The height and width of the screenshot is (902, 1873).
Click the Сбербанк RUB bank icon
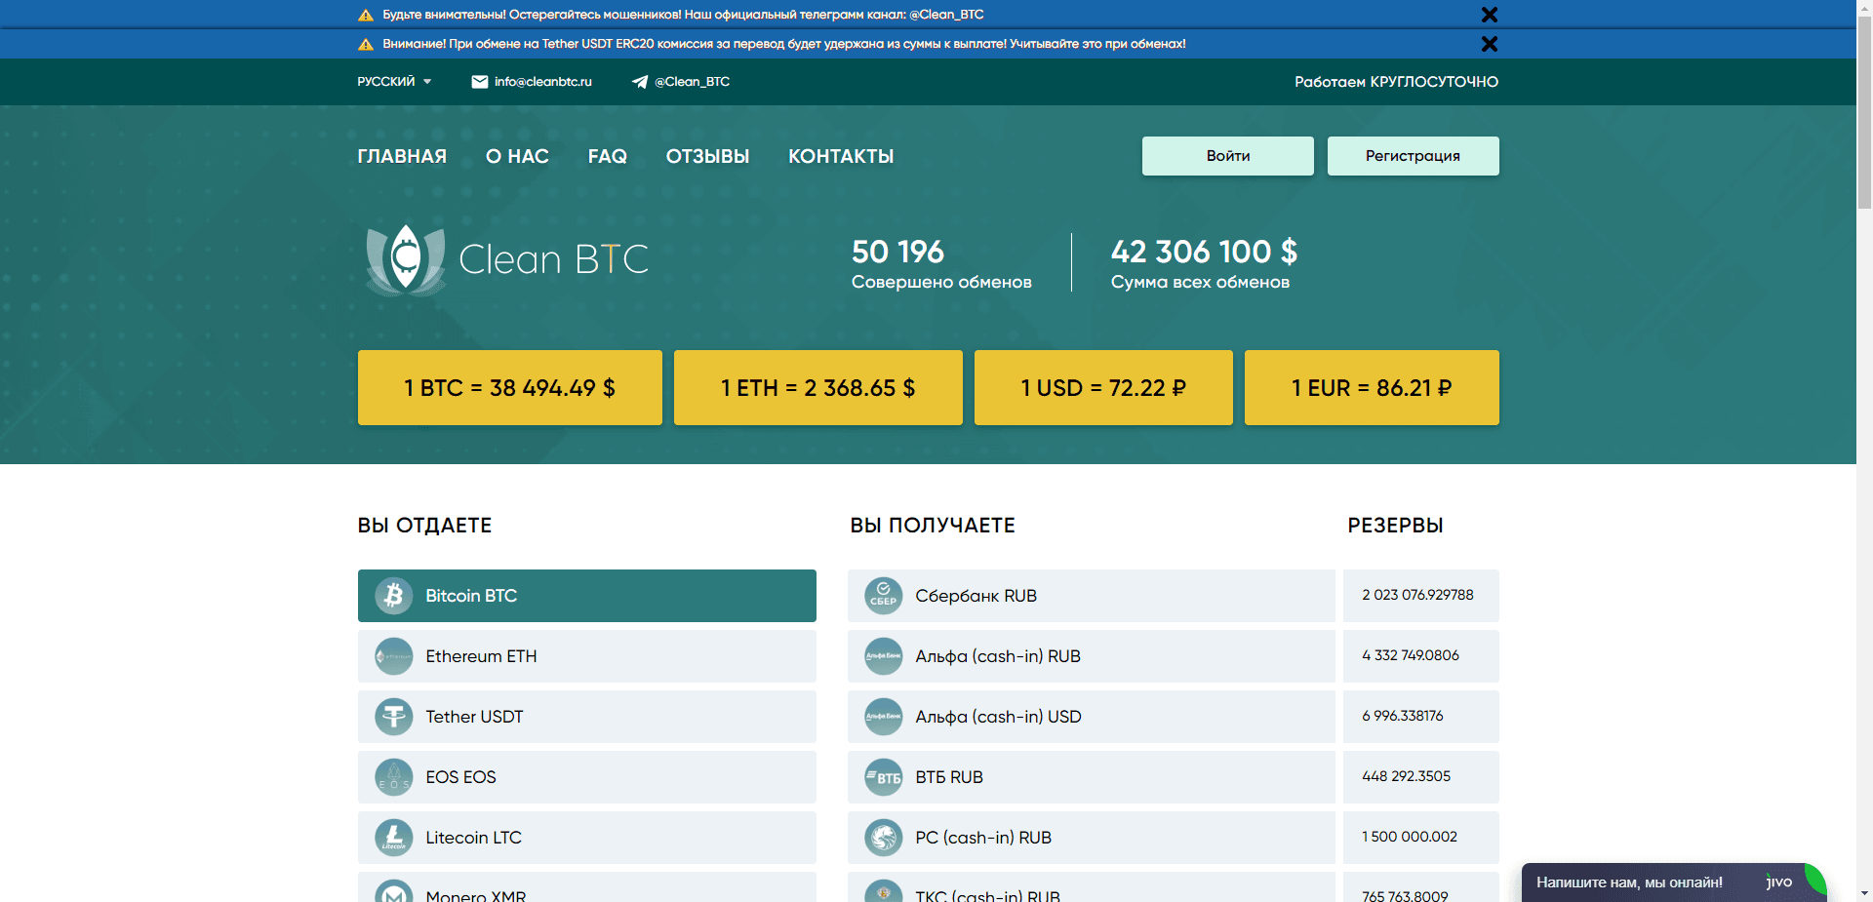(x=884, y=596)
